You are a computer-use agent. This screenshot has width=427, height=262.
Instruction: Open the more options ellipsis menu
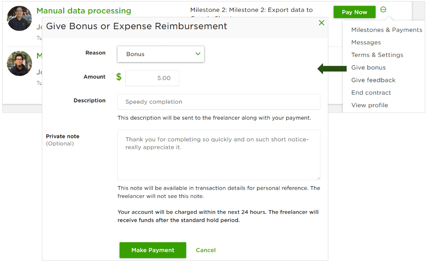point(383,9)
